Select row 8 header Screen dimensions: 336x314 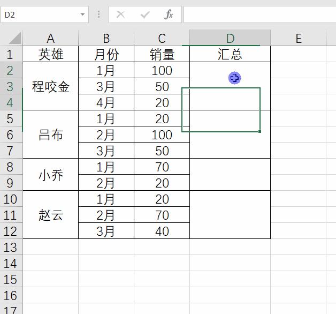[11, 167]
